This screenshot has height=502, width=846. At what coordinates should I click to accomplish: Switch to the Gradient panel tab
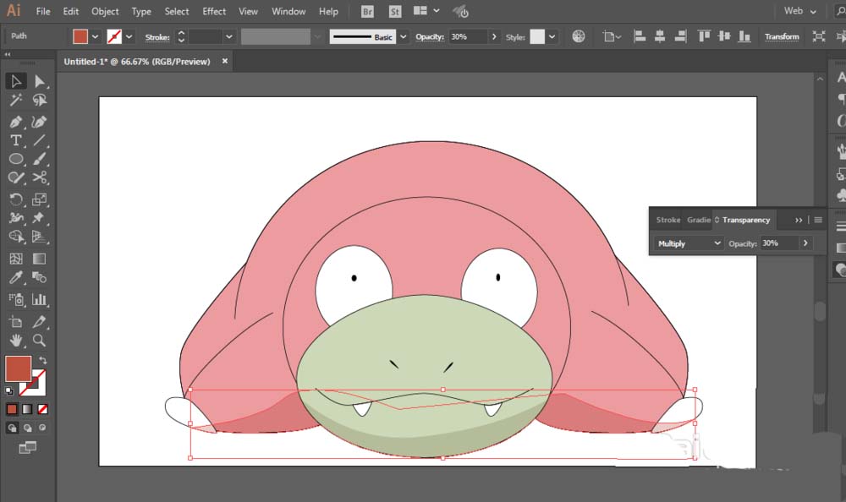pos(699,220)
